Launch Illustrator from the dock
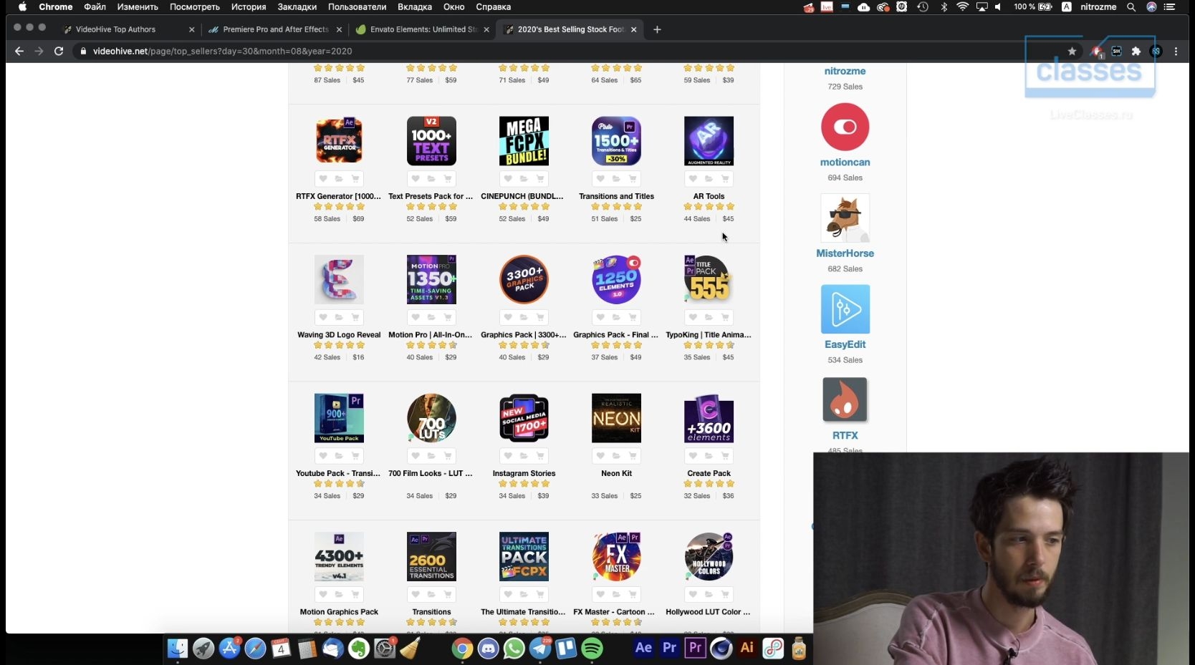The height and width of the screenshot is (665, 1195). coord(747,648)
